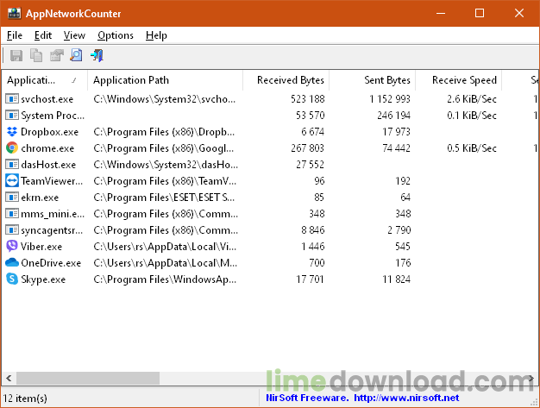The width and height of the screenshot is (540, 408).
Task: Click the OneDrive.exe cloud icon
Action: tap(12, 262)
